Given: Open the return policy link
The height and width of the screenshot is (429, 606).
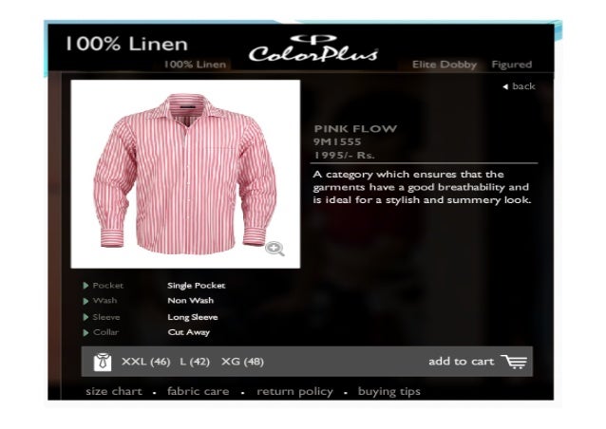Looking at the screenshot, I should [294, 392].
